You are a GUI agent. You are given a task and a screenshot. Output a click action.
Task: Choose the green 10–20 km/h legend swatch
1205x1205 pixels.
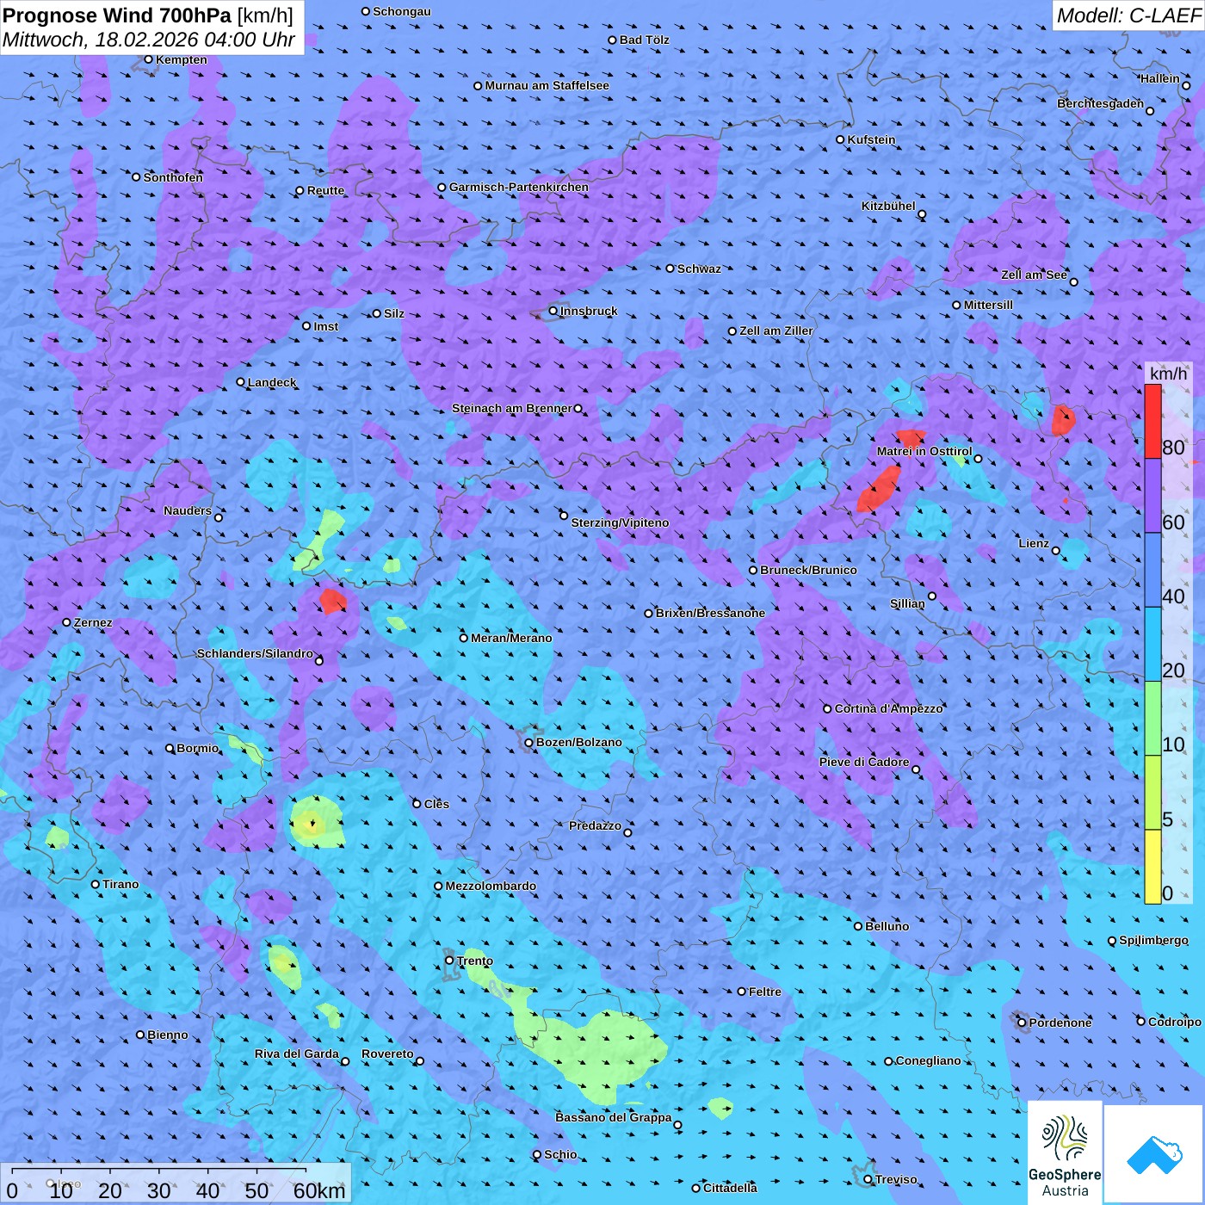(x=1152, y=719)
